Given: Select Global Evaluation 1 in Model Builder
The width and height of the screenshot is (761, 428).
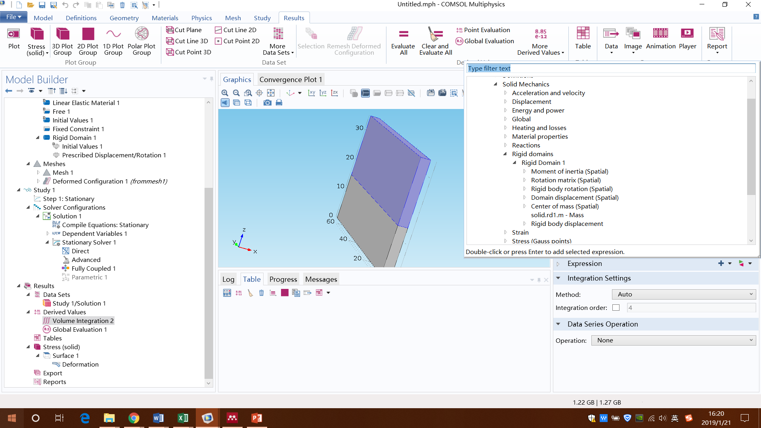Looking at the screenshot, I should 79,329.
